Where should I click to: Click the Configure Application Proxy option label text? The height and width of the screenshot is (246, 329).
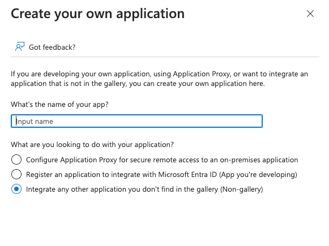pyautogui.click(x=162, y=160)
